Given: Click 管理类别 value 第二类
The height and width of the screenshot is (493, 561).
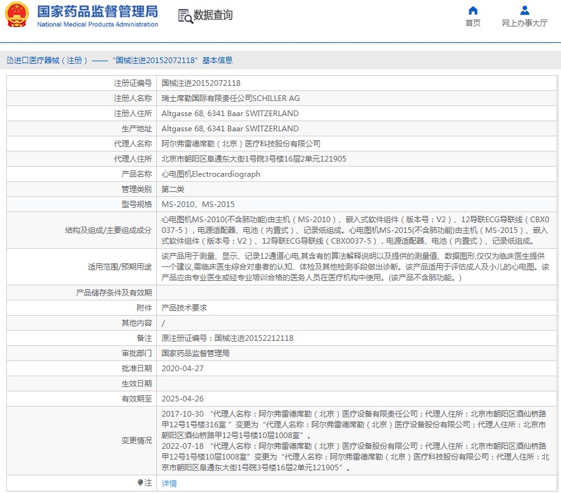Looking at the screenshot, I should 173,189.
